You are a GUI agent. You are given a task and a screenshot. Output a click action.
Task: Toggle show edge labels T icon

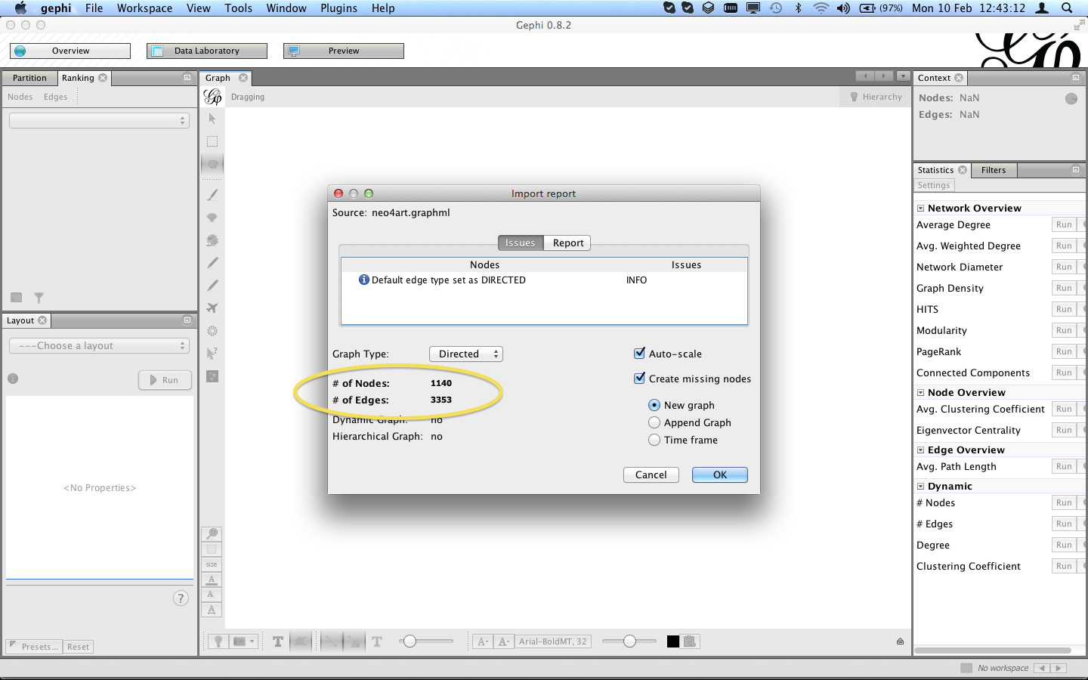pyautogui.click(x=377, y=641)
